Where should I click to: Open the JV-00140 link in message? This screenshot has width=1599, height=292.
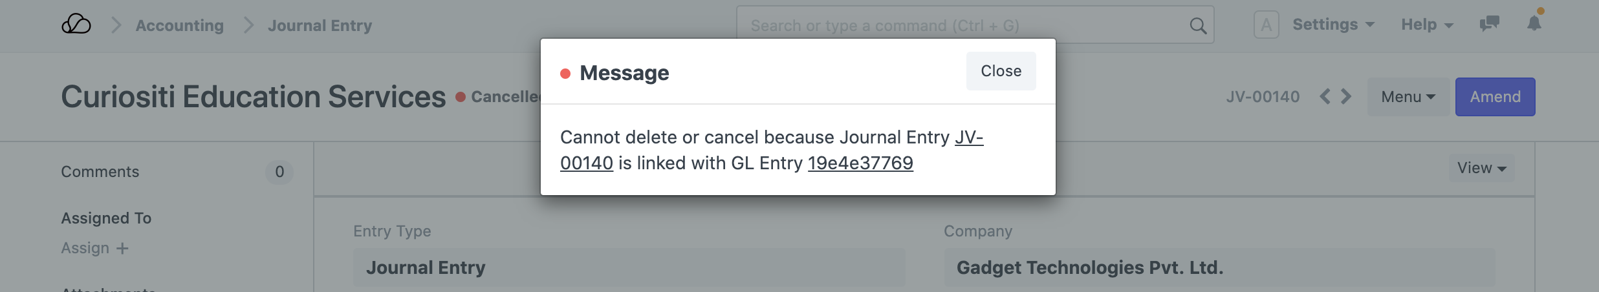(968, 138)
